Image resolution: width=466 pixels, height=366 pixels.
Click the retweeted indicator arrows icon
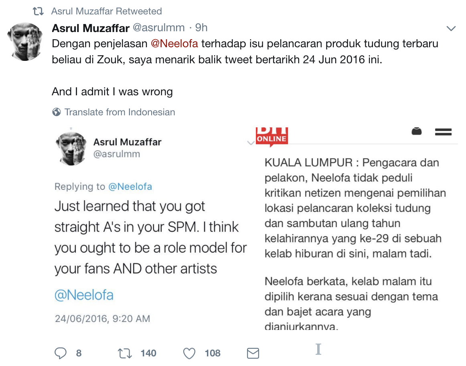point(38,11)
